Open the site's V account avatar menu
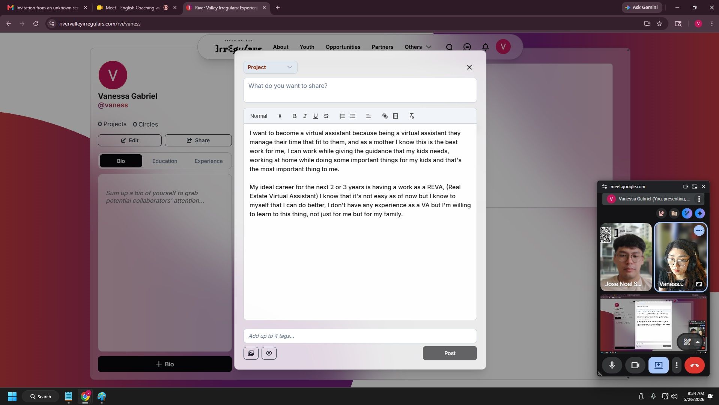Viewport: 719px width, 405px height. click(x=503, y=47)
